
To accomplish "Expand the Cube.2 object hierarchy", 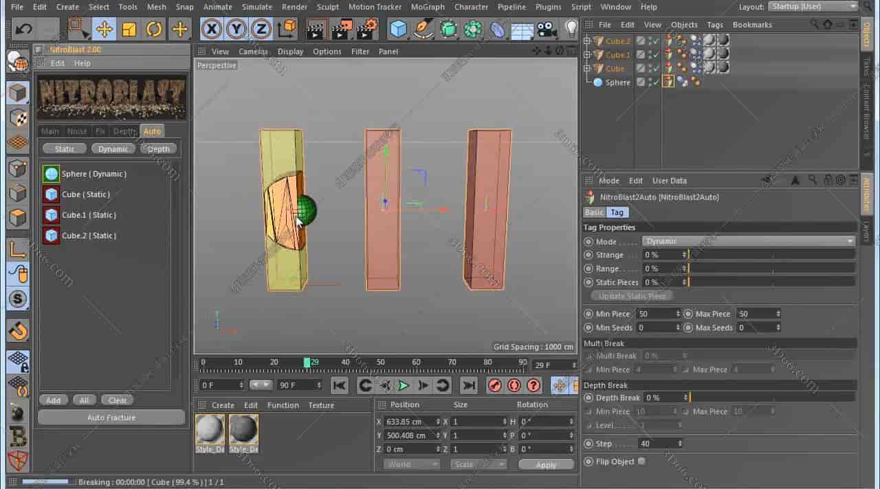I will coord(586,41).
